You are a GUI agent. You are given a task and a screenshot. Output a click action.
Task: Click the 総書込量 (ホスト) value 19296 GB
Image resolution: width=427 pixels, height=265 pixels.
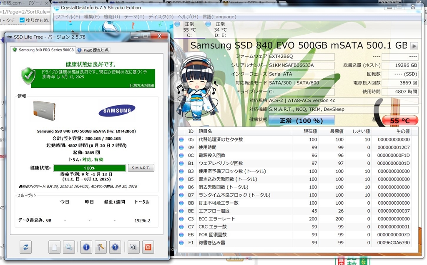400,65
